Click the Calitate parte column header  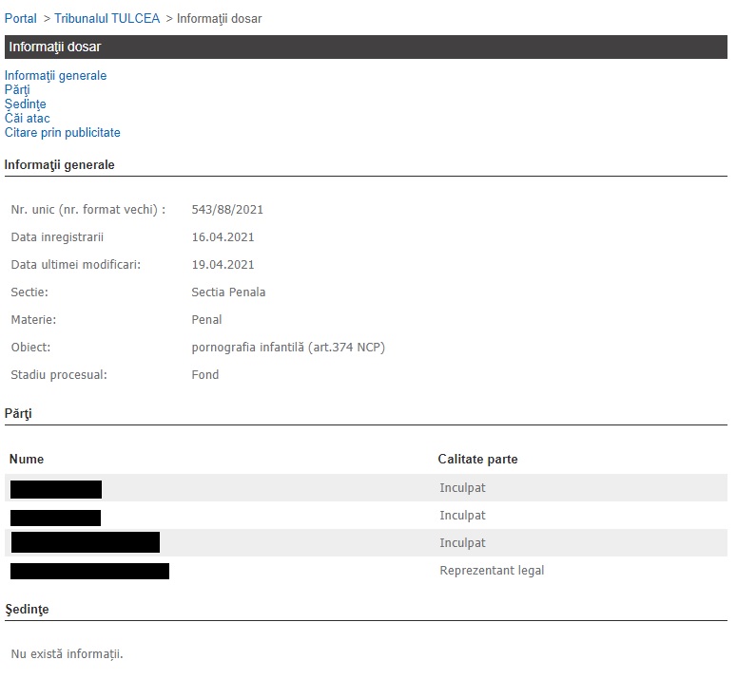[x=477, y=460]
